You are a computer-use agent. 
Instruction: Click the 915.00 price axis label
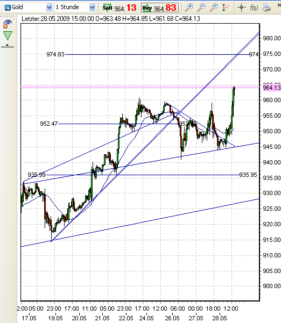(x=271, y=240)
